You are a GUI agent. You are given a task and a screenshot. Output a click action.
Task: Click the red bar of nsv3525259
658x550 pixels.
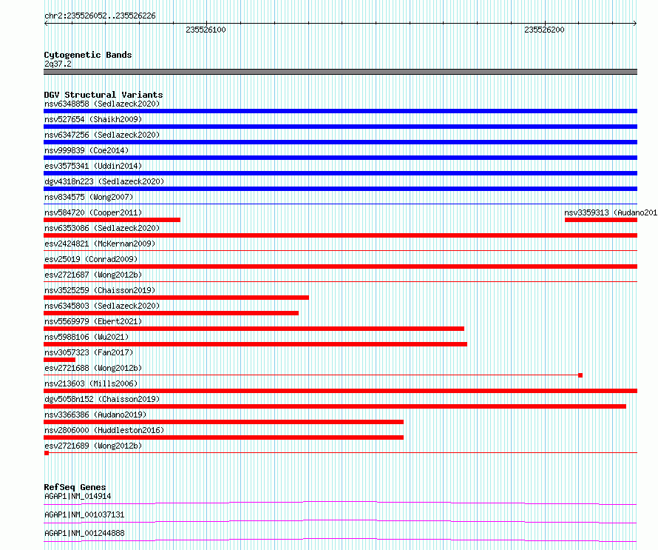tap(176, 298)
